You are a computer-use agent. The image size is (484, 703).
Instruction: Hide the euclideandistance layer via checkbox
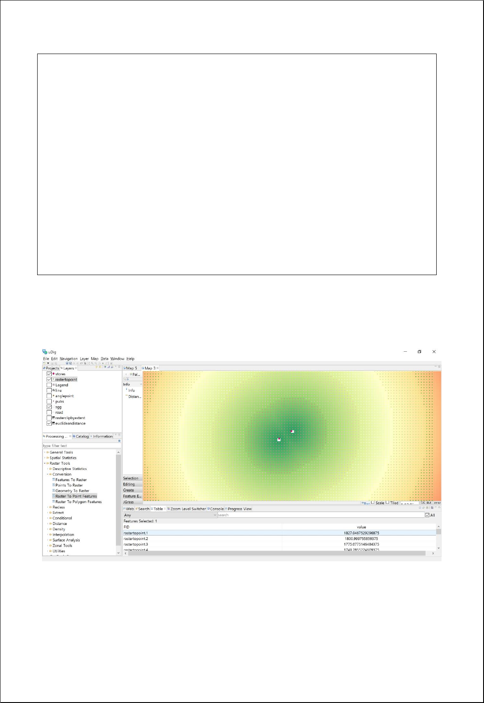[x=49, y=423]
